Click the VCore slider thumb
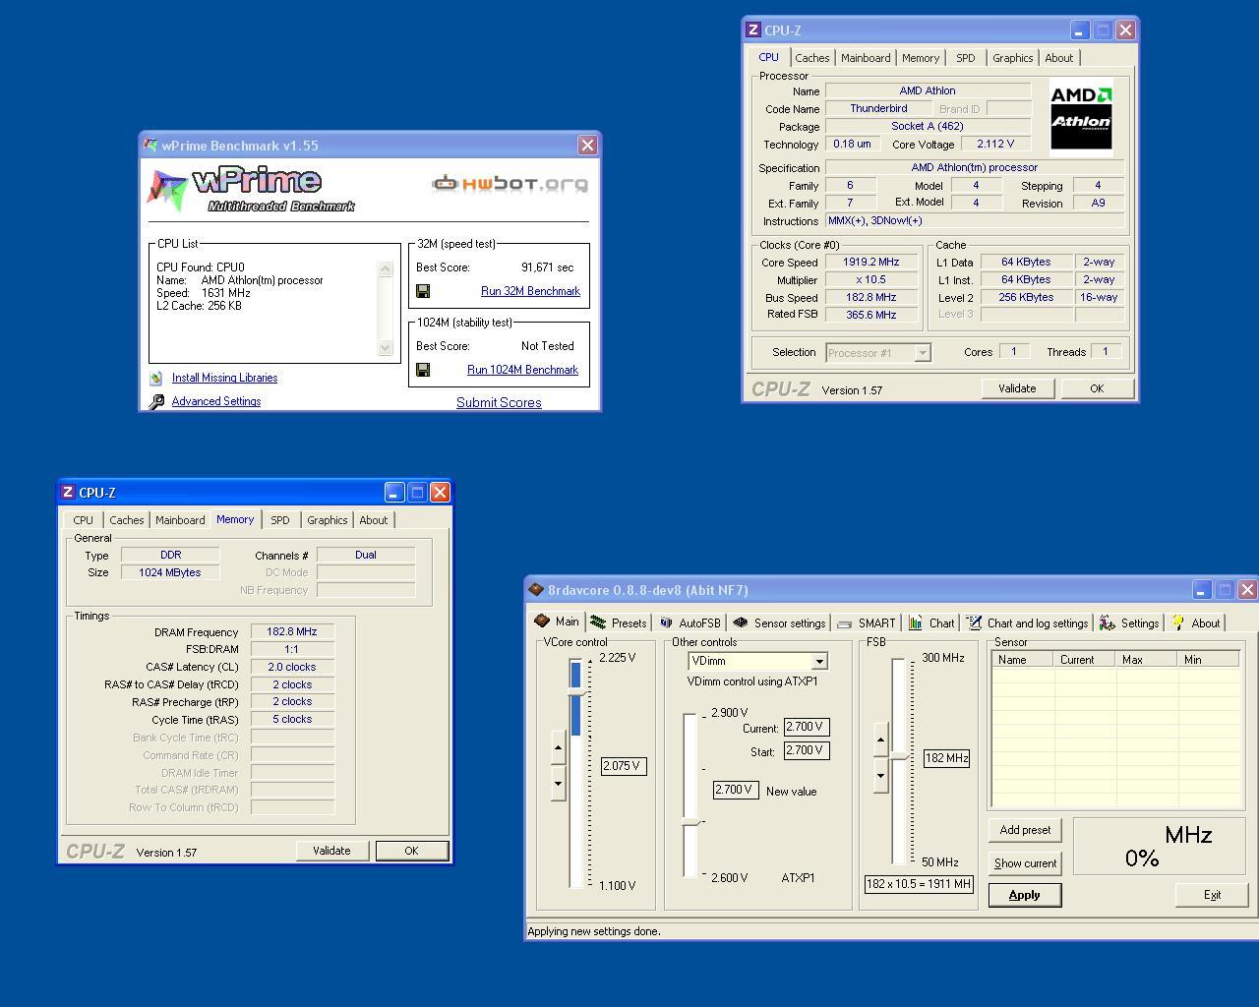The height and width of the screenshot is (1007, 1259). (x=576, y=694)
